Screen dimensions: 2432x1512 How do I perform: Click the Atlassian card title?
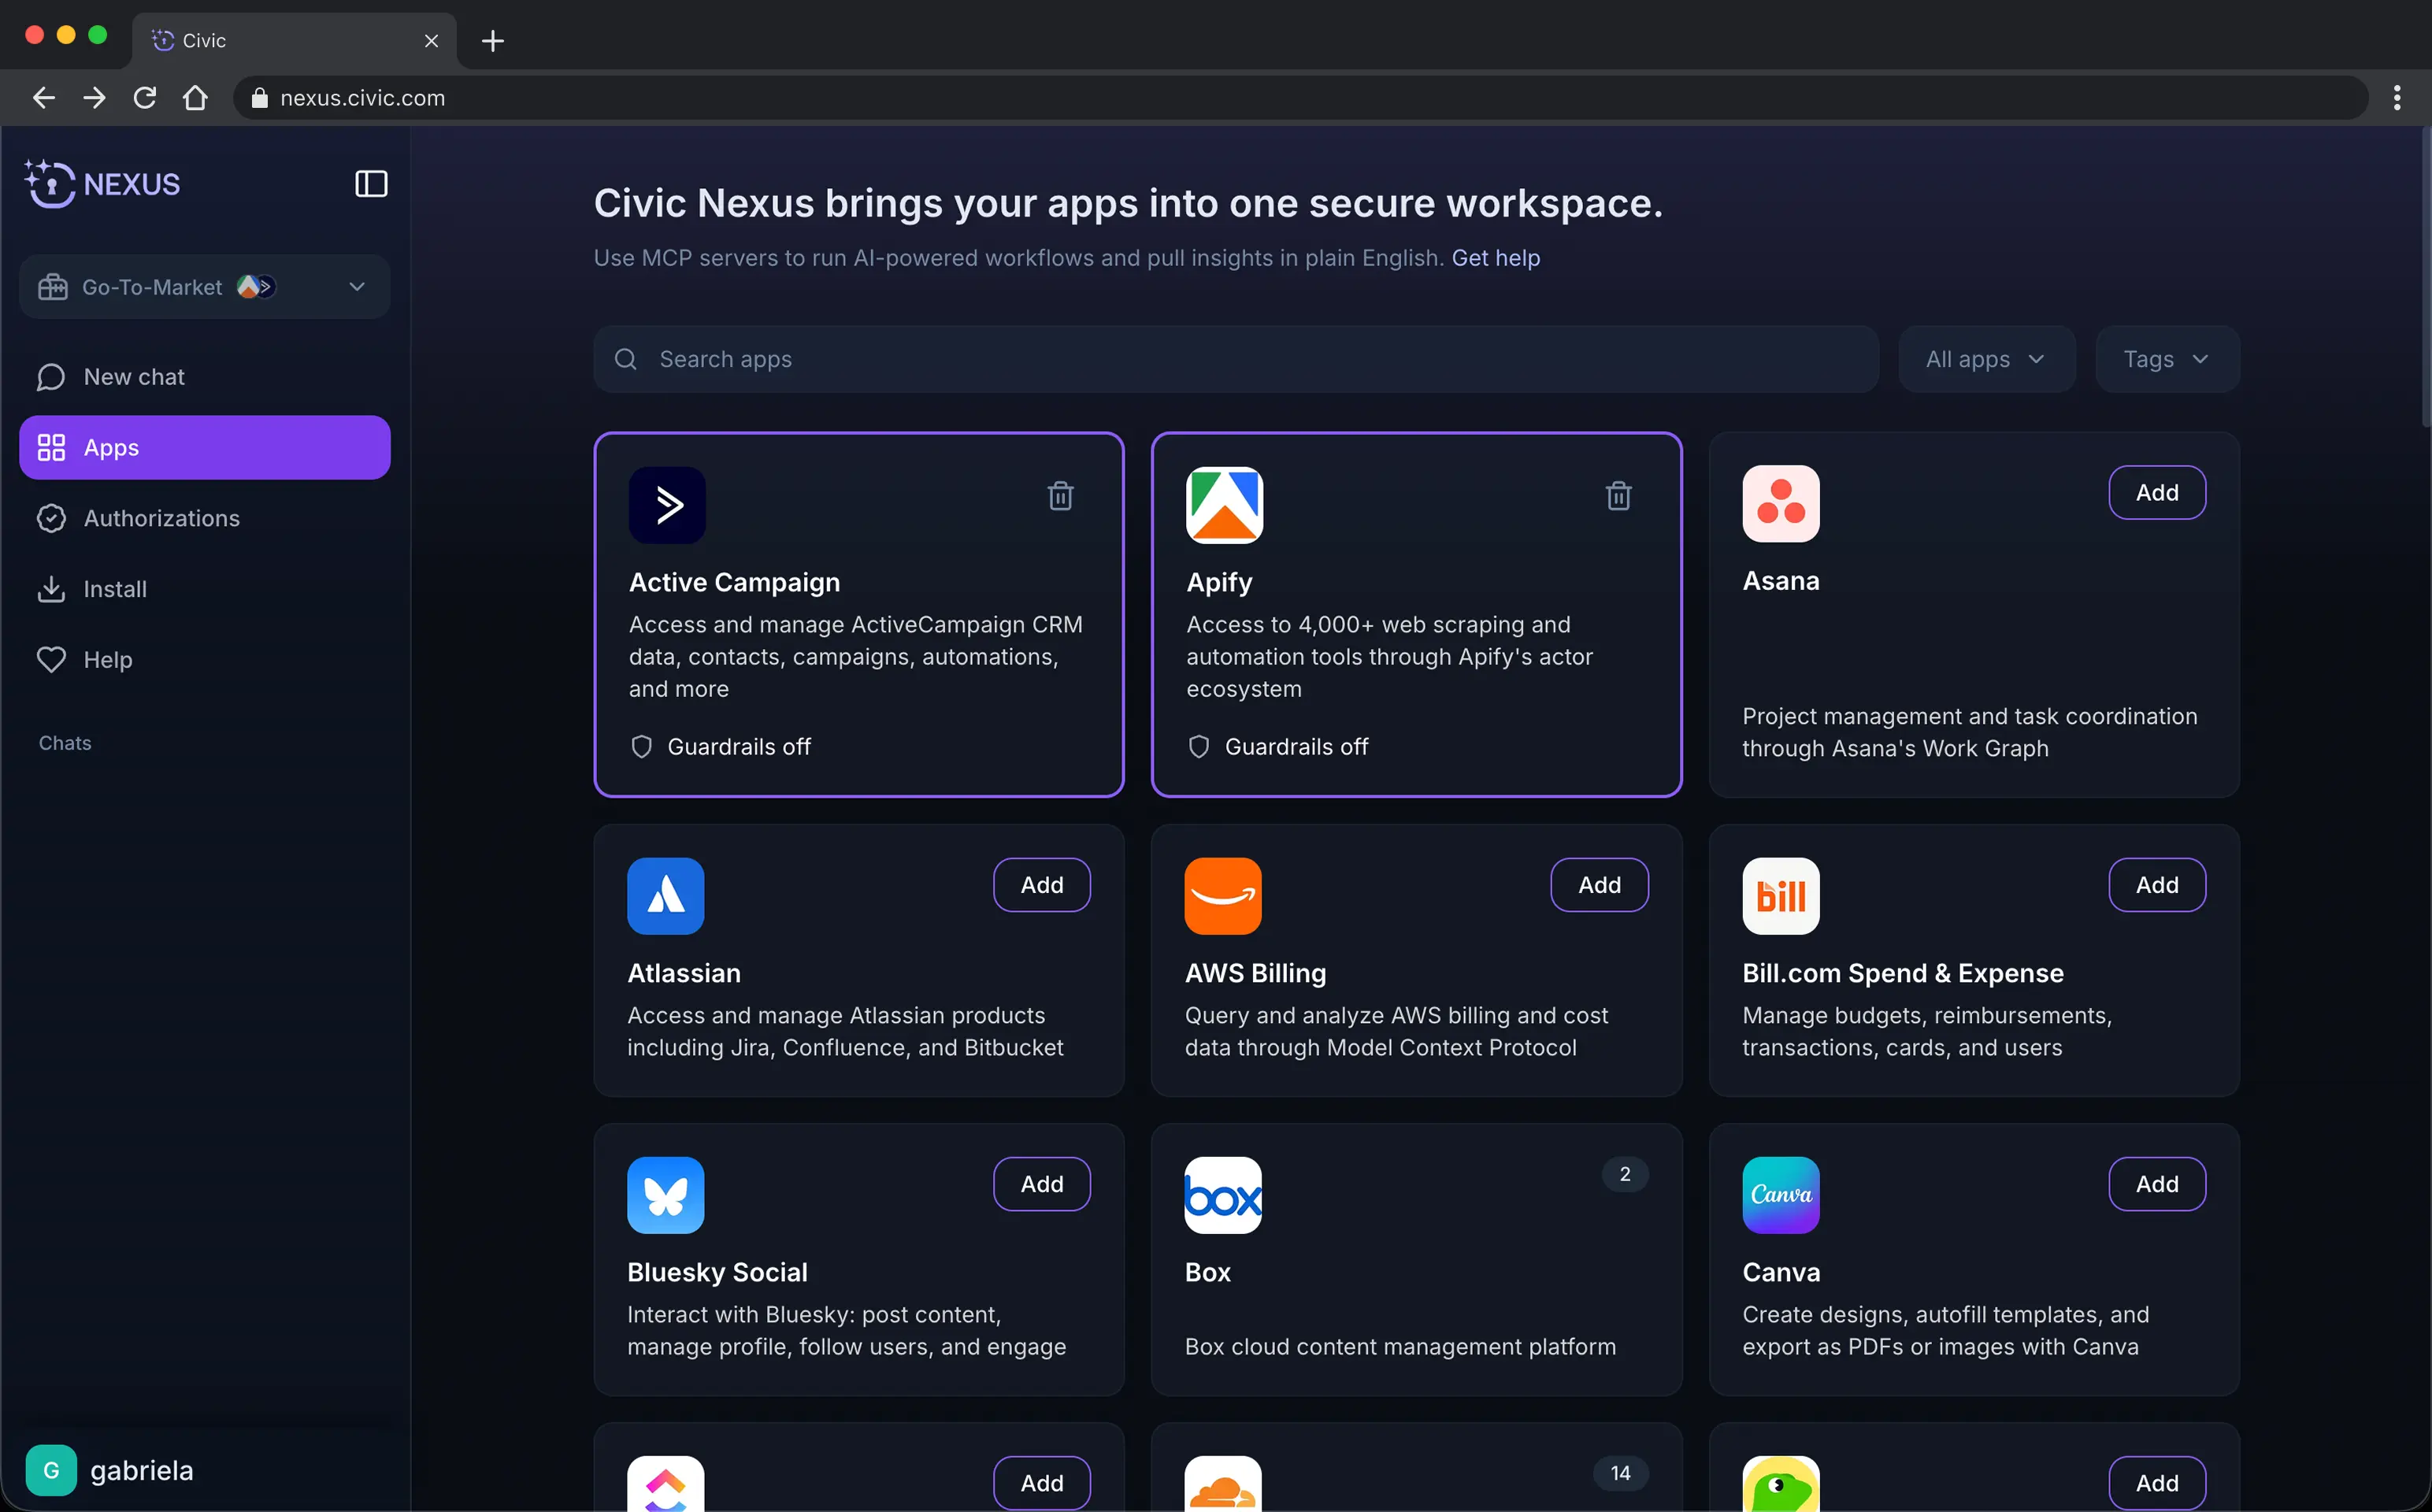pos(684,973)
